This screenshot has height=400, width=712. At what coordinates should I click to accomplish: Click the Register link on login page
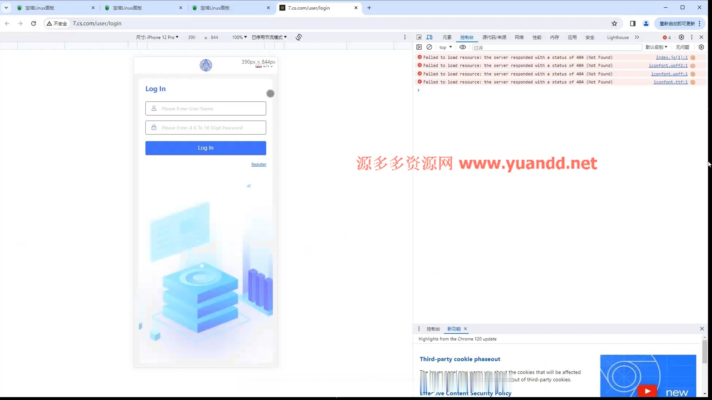point(259,164)
